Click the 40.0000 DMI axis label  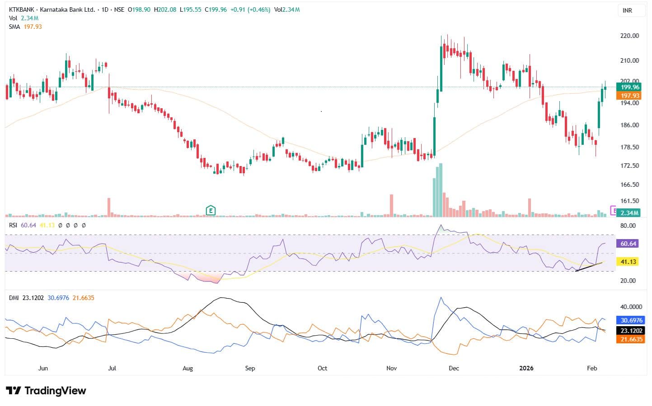tap(631, 307)
